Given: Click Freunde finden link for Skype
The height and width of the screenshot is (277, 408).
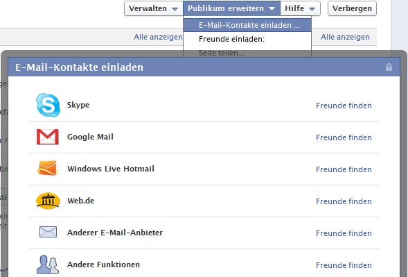Looking at the screenshot, I should pyautogui.click(x=344, y=106).
